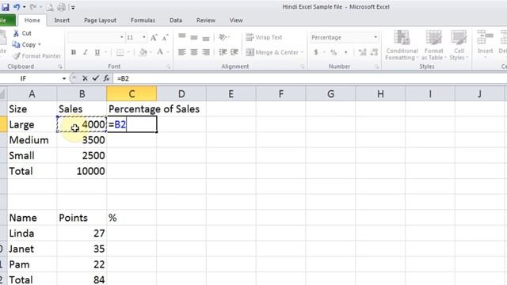The height and width of the screenshot is (285, 507).
Task: Toggle Align Text Right
Action: coord(206,52)
